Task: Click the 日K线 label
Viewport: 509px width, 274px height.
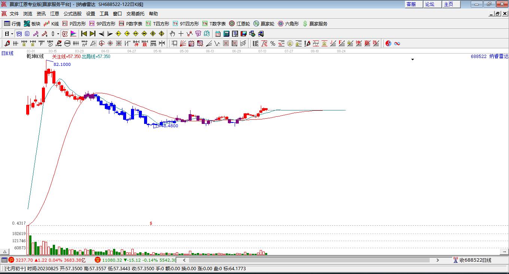Action: pyautogui.click(x=7, y=54)
